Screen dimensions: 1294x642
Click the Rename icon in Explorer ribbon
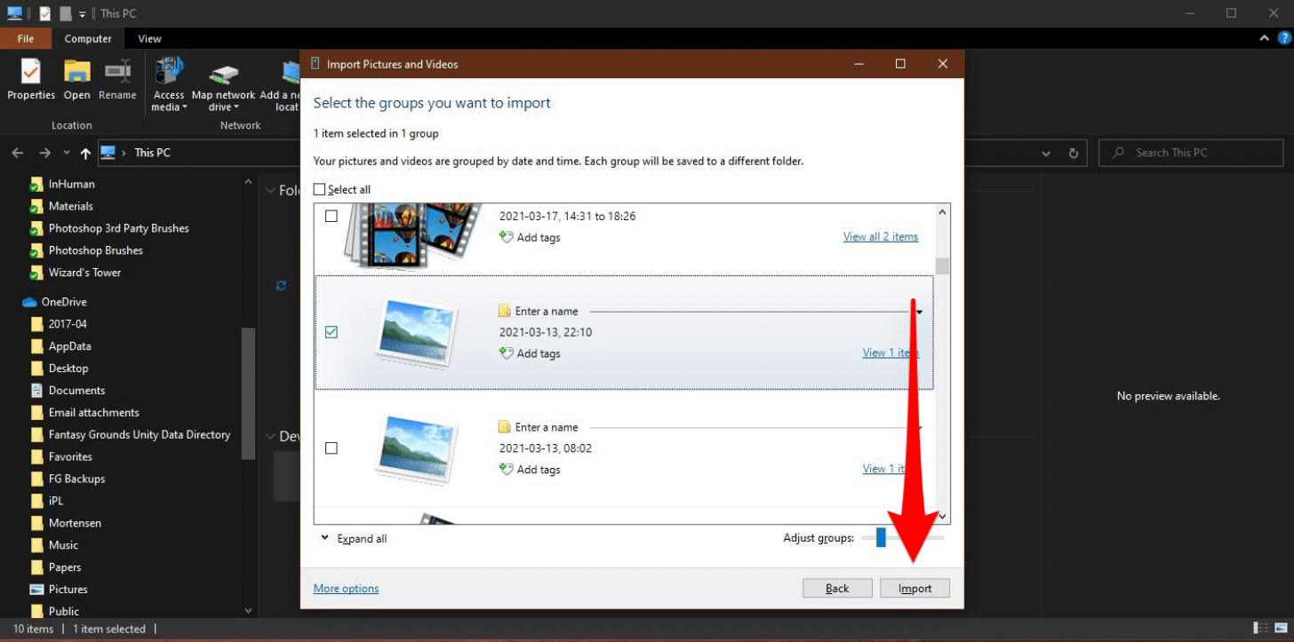pos(117,72)
